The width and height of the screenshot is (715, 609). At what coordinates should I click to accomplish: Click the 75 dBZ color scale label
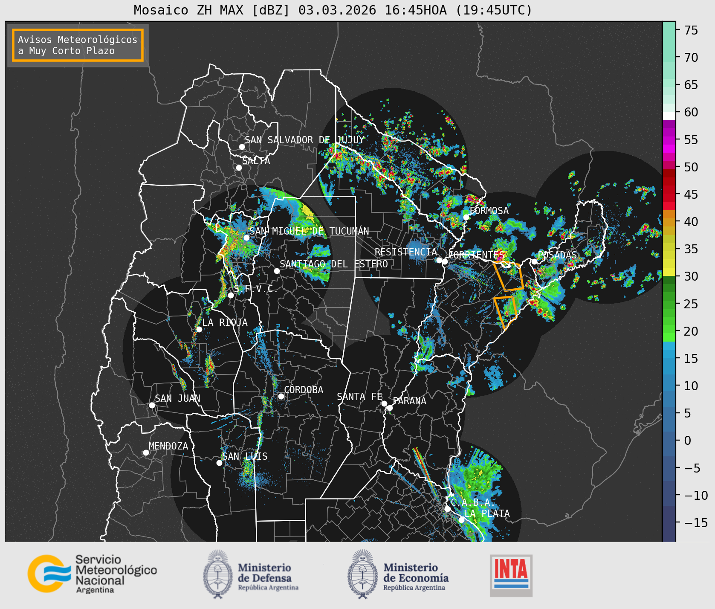coord(691,30)
